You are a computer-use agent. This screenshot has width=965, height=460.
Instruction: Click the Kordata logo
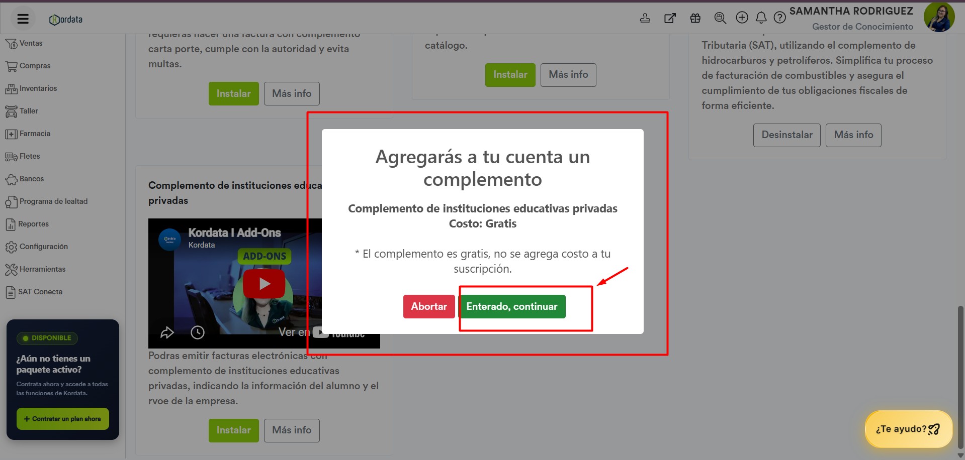tap(66, 20)
